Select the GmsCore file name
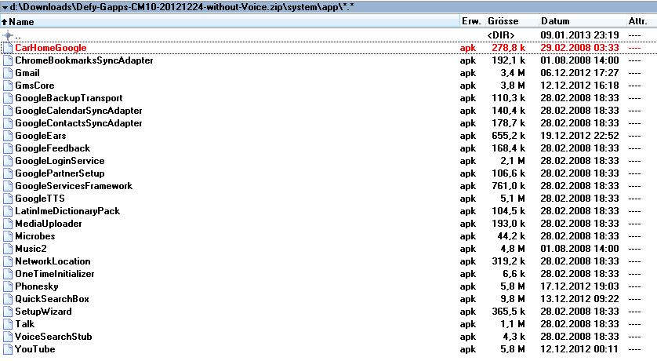The height and width of the screenshot is (361, 657). [34, 86]
